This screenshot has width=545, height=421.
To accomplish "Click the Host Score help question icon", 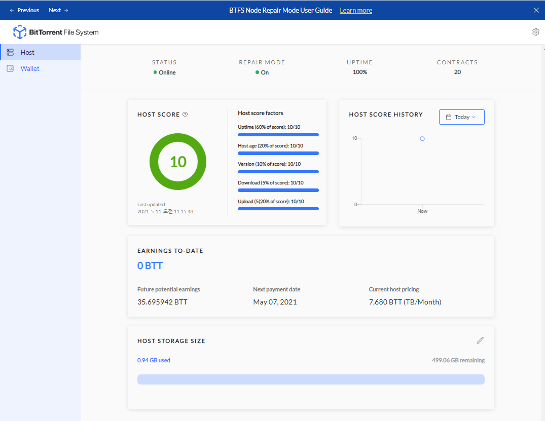I will click(185, 114).
